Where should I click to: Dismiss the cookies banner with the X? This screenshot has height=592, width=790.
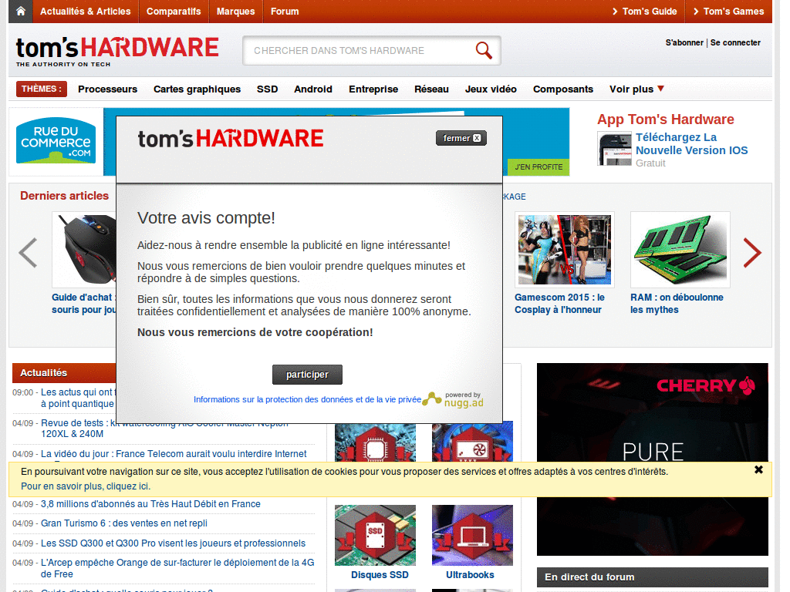(758, 469)
